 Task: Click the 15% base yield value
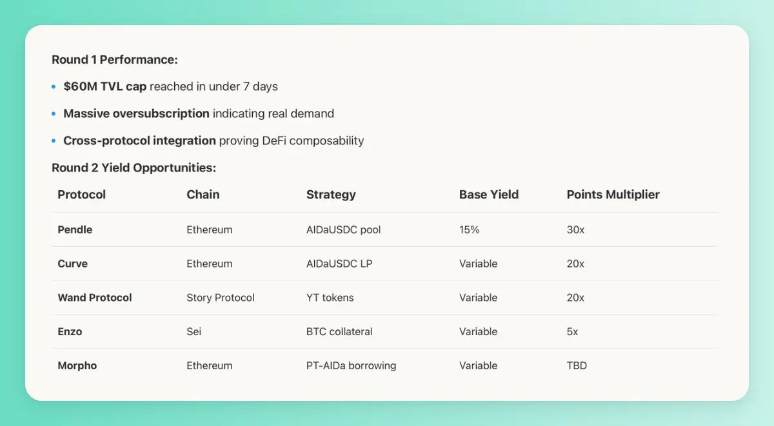470,229
